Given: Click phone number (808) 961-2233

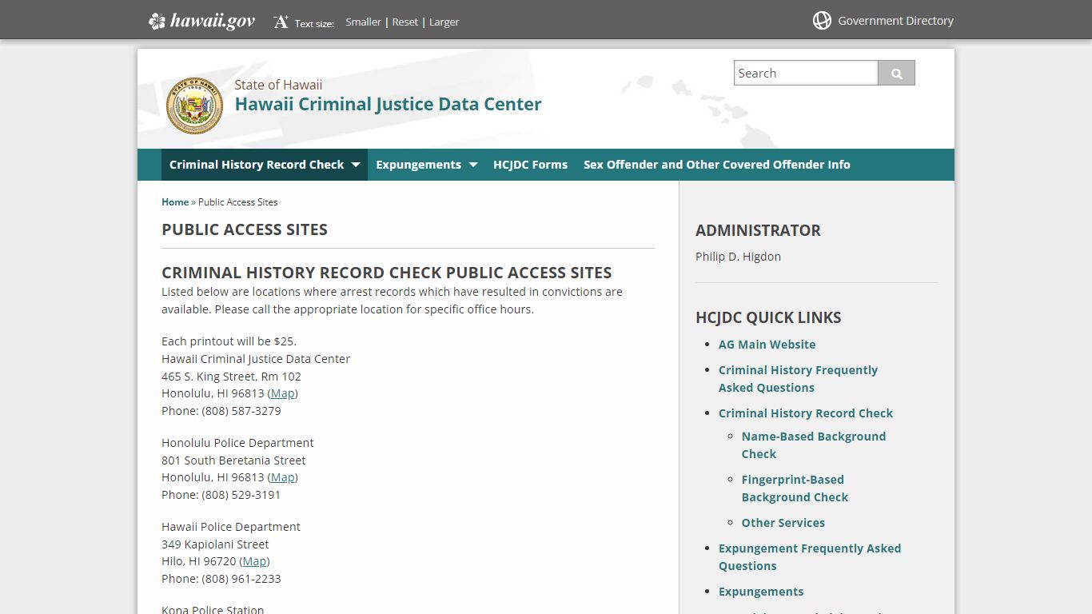Looking at the screenshot, I should (241, 579).
